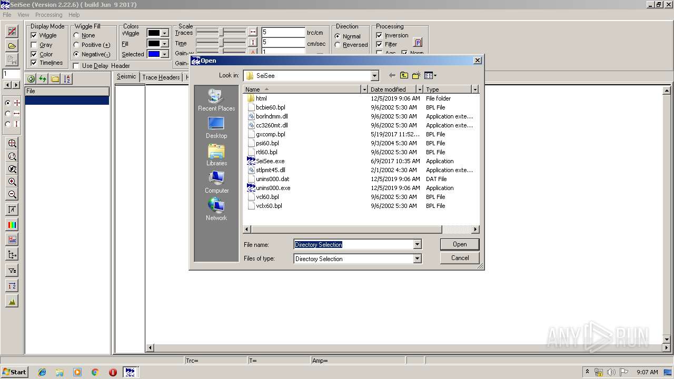Select the zoom-to-region magnifier tool

pos(12,143)
